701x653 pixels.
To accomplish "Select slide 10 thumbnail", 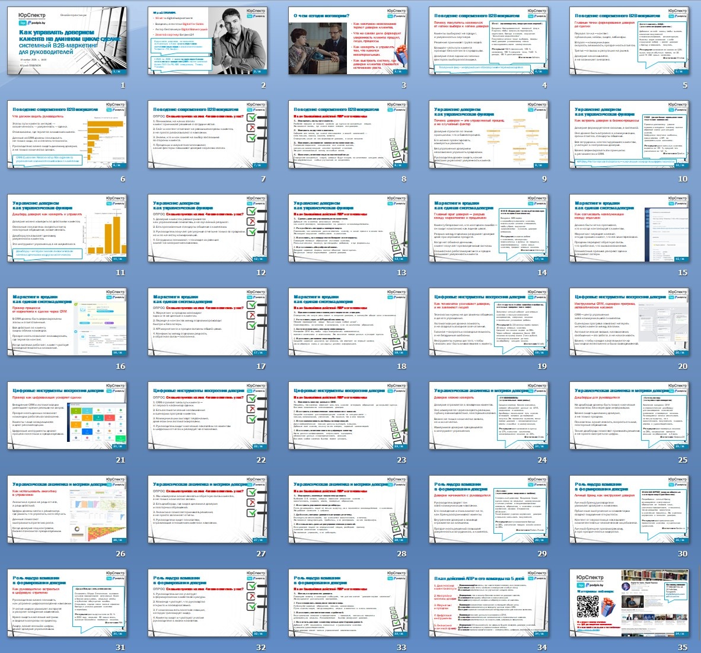I will click(x=629, y=135).
